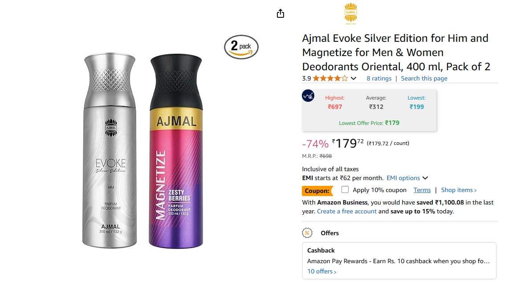Viewport: 508px width, 285px height.
Task: Click the orange Coupon label
Action: coord(317,191)
